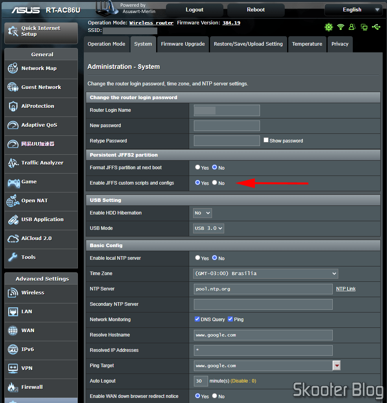Open AiCloud 2.0 cloud icon
Image resolution: width=387 pixels, height=403 pixels.
pyautogui.click(x=13, y=239)
